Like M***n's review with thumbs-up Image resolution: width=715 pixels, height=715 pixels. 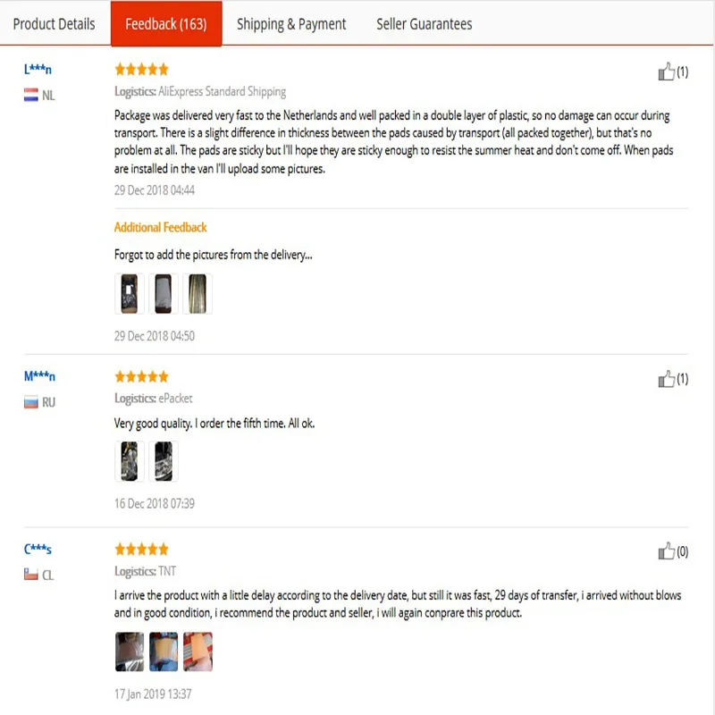coord(666,379)
